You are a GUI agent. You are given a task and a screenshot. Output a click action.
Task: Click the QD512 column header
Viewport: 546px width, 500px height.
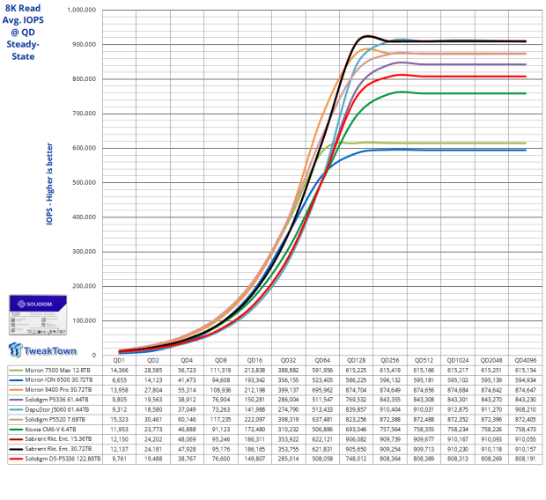[424, 360]
